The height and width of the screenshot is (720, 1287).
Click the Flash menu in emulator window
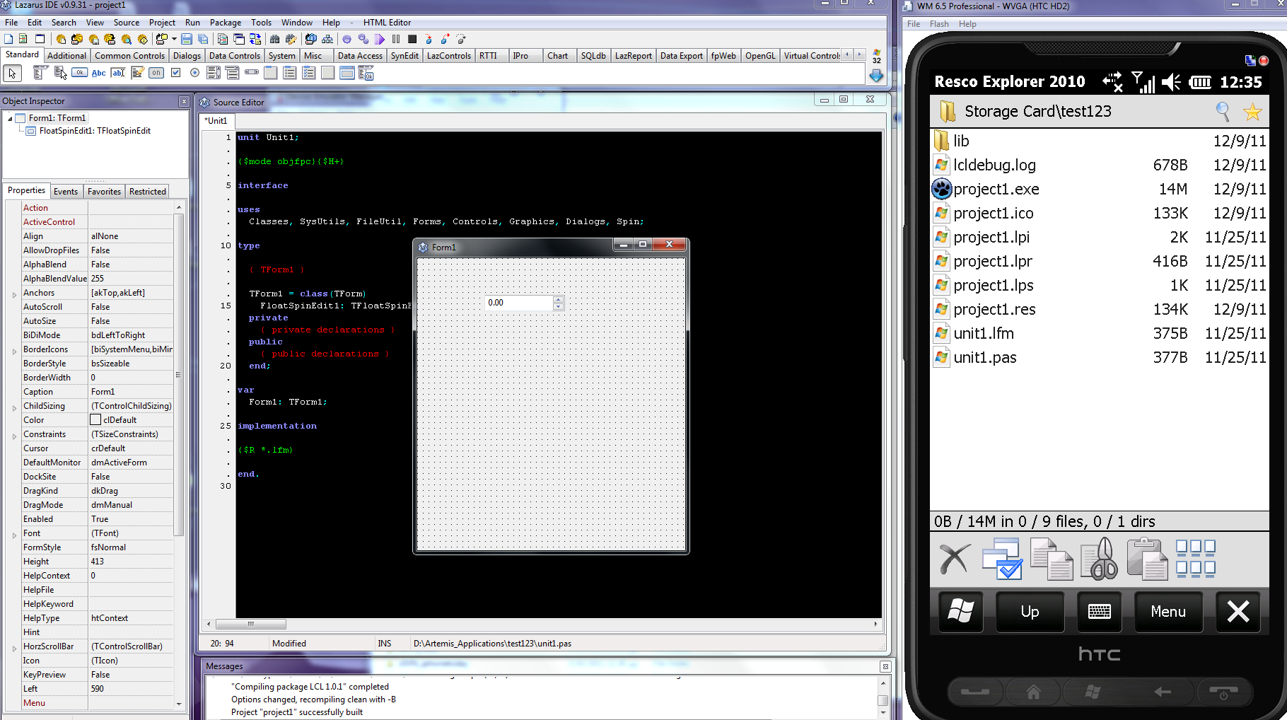939,24
